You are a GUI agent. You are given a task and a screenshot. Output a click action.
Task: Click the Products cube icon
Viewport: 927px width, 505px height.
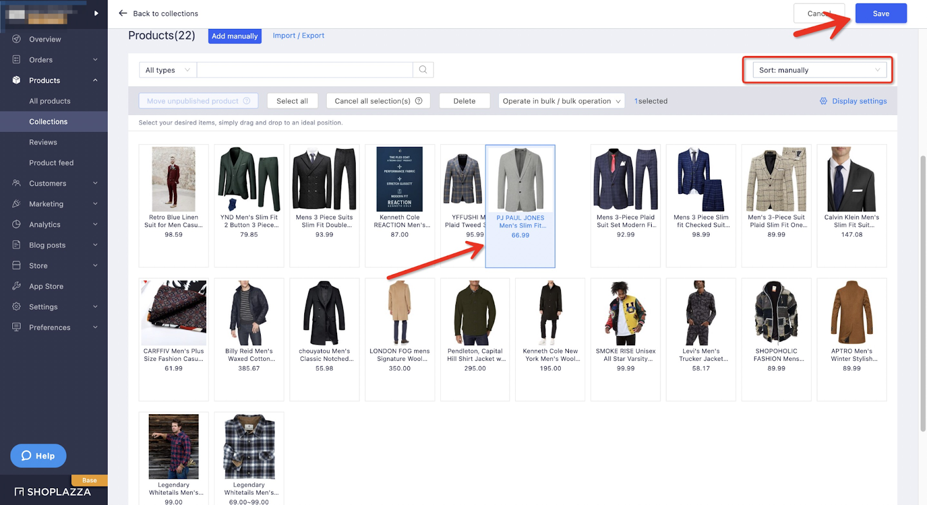pyautogui.click(x=16, y=80)
